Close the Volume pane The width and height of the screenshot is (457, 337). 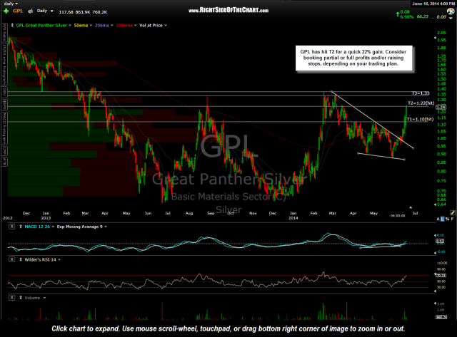[11, 297]
